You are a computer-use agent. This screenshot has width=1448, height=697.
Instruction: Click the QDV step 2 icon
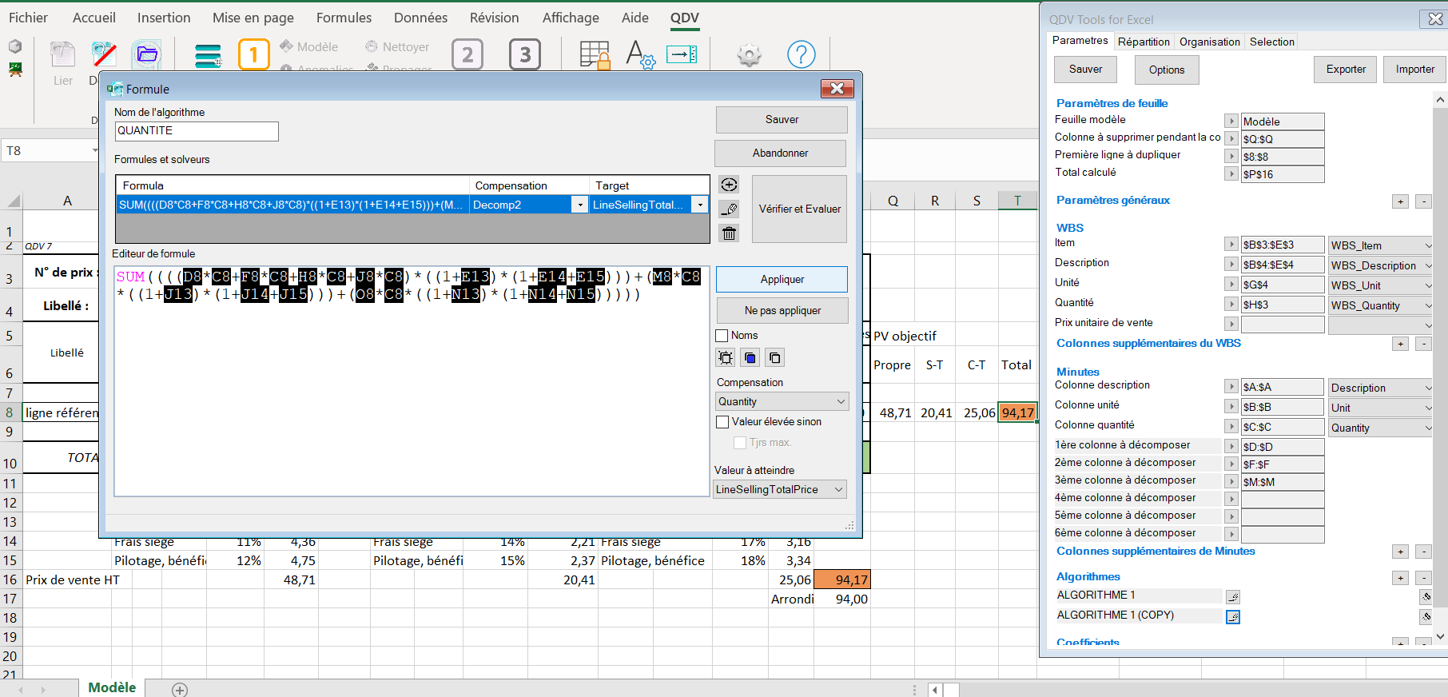point(467,54)
